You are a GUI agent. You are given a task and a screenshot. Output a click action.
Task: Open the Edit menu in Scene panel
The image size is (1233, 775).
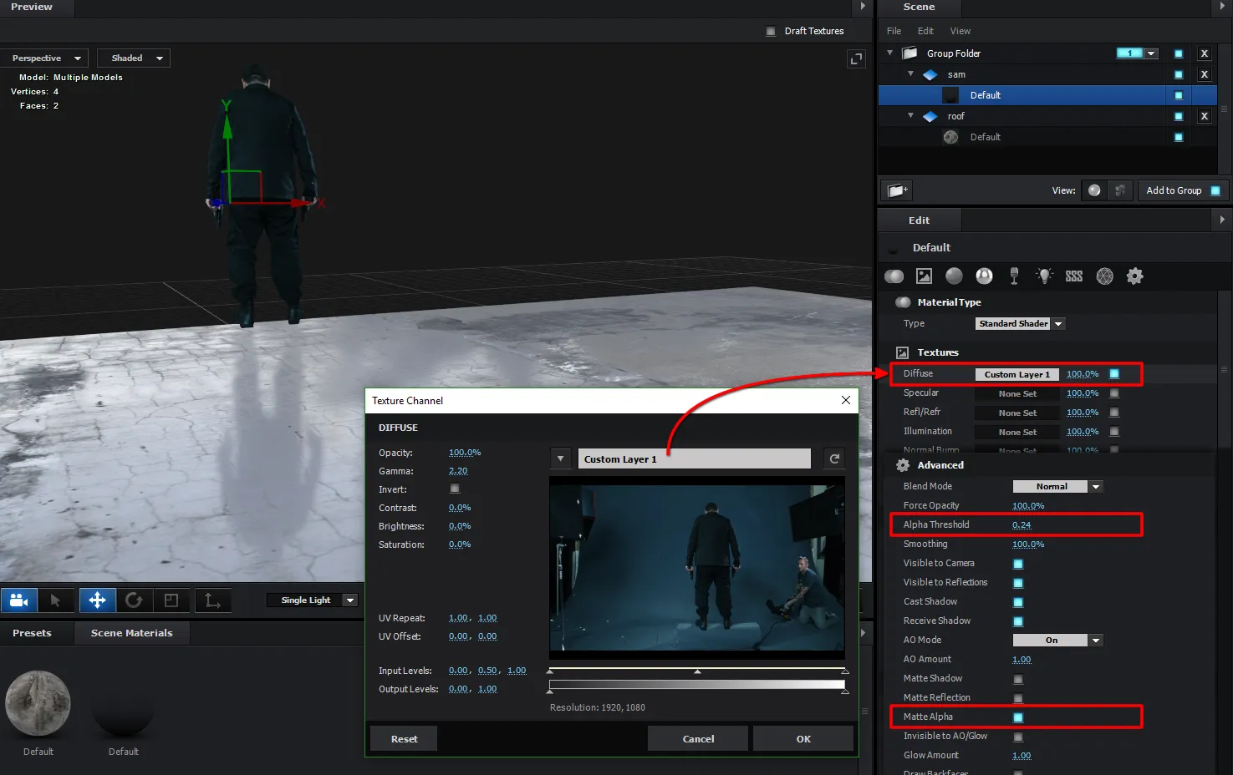[925, 31]
